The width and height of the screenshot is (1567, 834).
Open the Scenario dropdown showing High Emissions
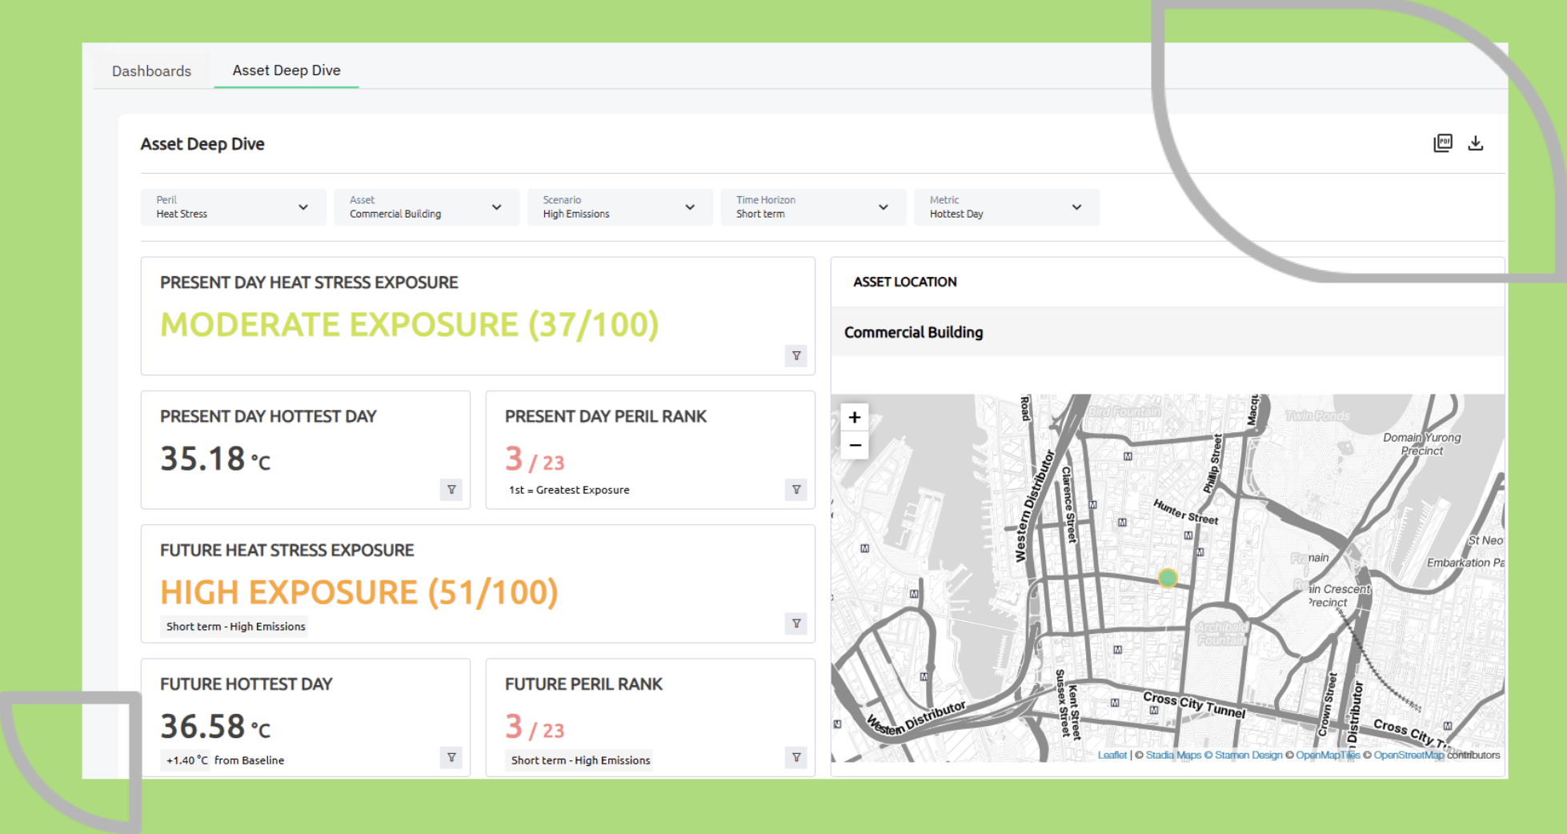(x=689, y=206)
